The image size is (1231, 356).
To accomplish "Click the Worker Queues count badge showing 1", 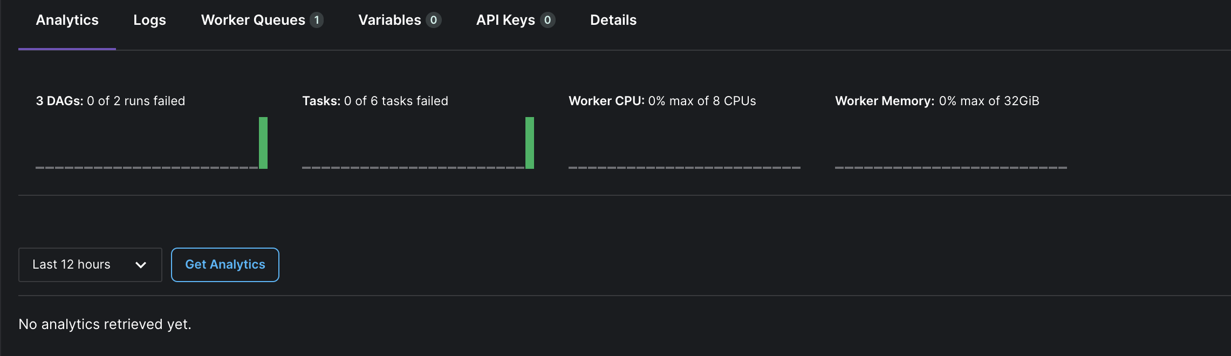I will pos(316,20).
